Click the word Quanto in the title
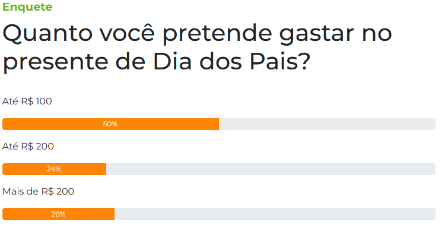445x226 pixels. click(47, 34)
